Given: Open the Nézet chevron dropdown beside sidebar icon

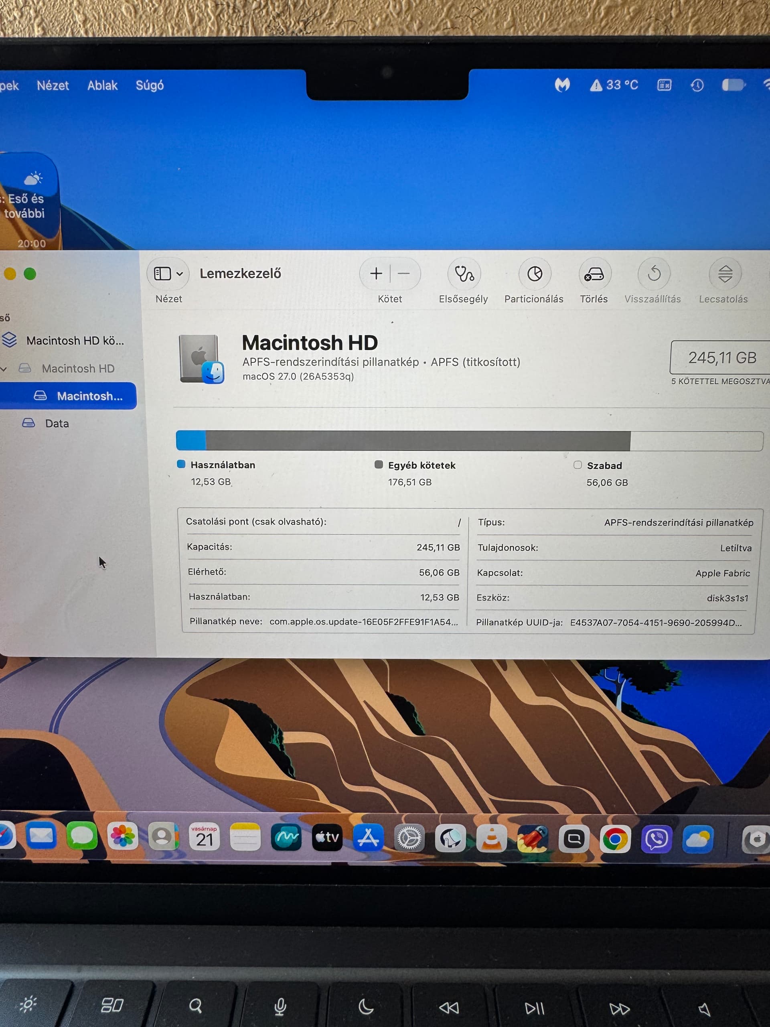Looking at the screenshot, I should point(180,274).
